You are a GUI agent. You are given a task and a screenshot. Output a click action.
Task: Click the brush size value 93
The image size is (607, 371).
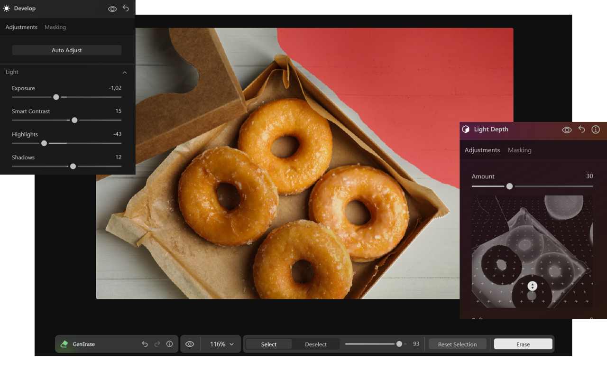[416, 344]
